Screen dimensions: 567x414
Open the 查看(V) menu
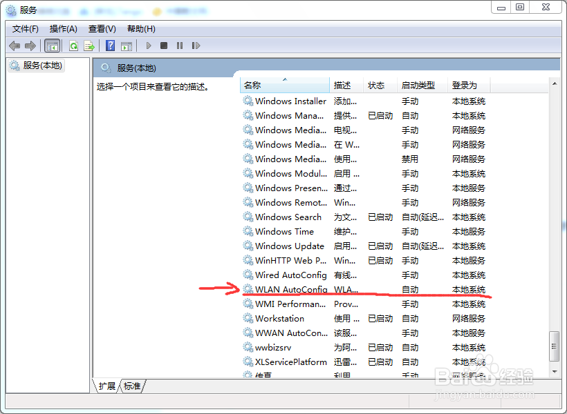(102, 29)
